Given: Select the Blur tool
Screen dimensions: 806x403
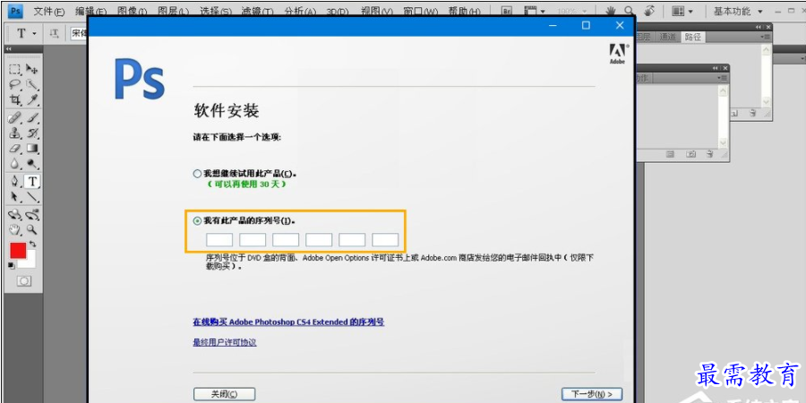Looking at the screenshot, I should pyautogui.click(x=15, y=164).
